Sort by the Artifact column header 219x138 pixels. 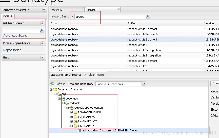(x=164, y=23)
